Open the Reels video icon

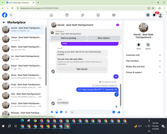[x=67, y=15]
